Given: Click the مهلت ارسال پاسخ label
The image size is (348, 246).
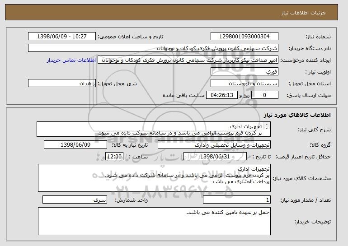Looking at the screenshot, I should point(309,95).
